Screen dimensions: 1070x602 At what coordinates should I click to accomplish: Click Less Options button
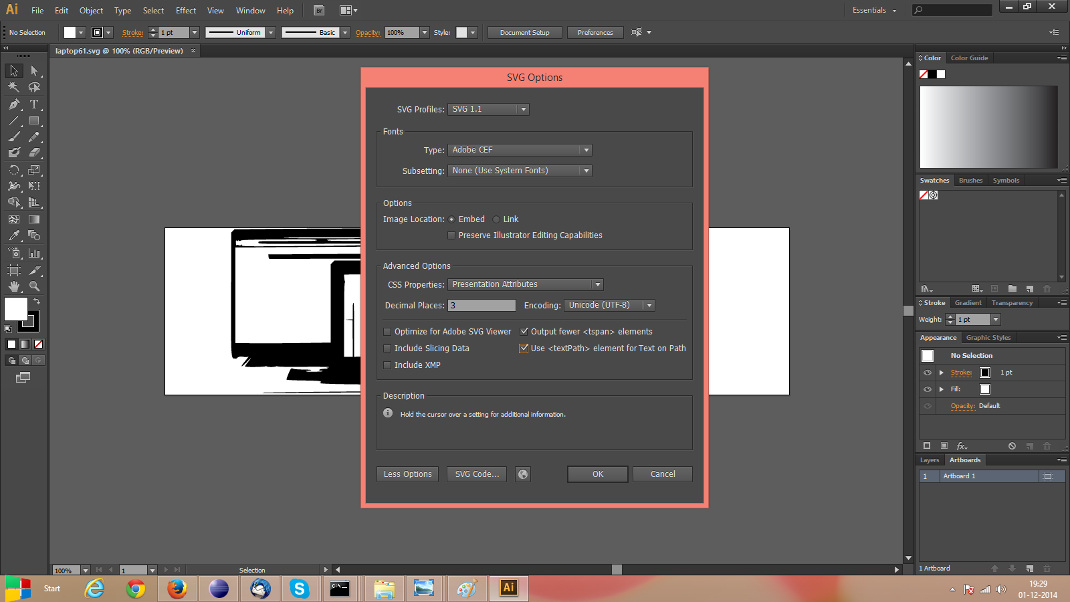click(x=408, y=474)
